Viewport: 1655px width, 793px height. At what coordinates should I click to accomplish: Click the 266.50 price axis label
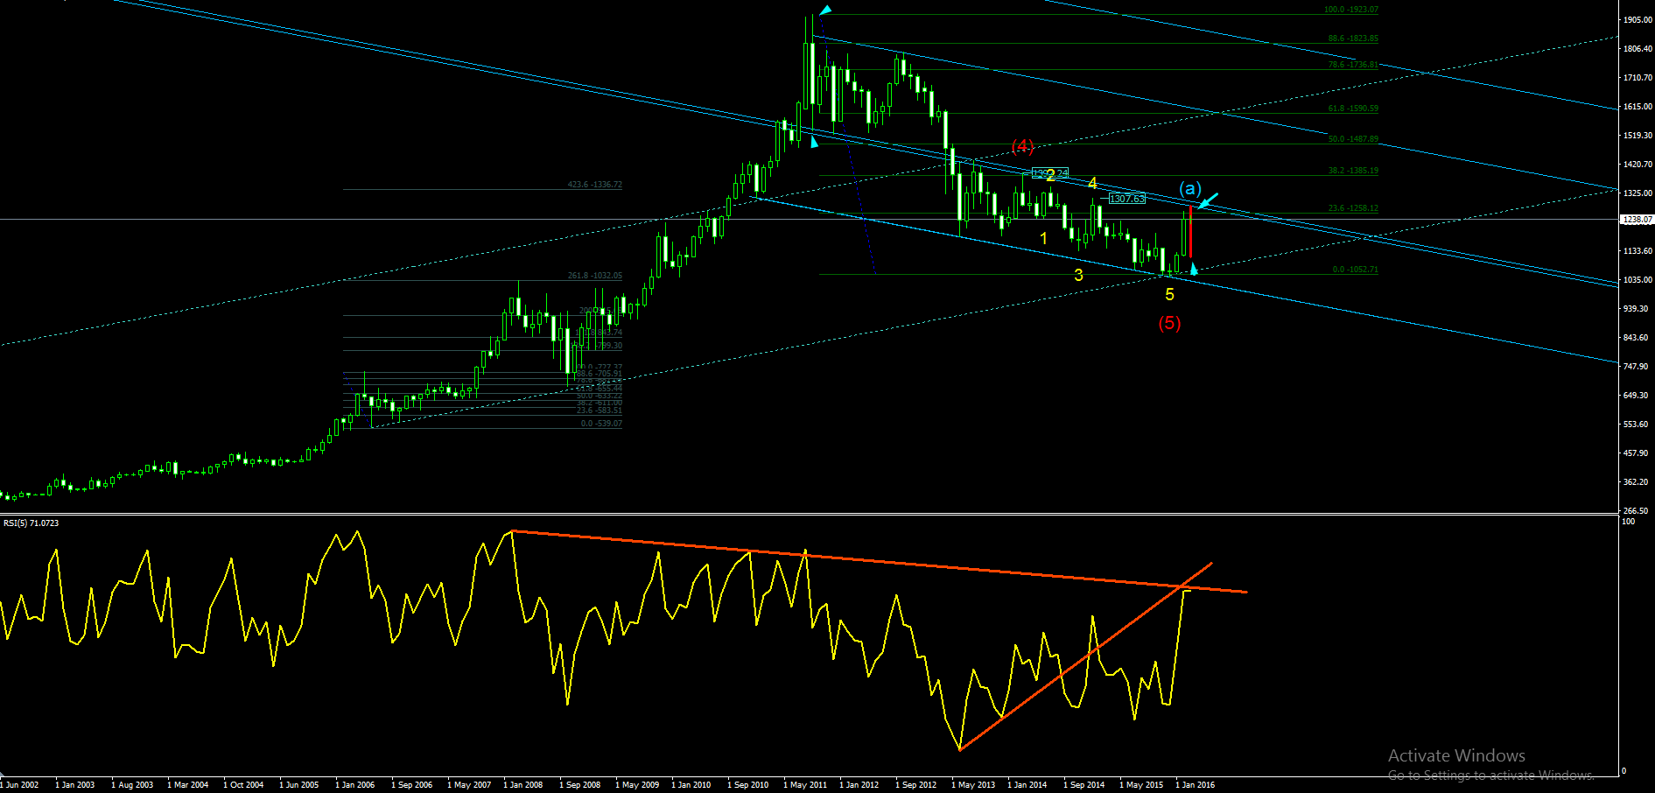click(x=1636, y=511)
